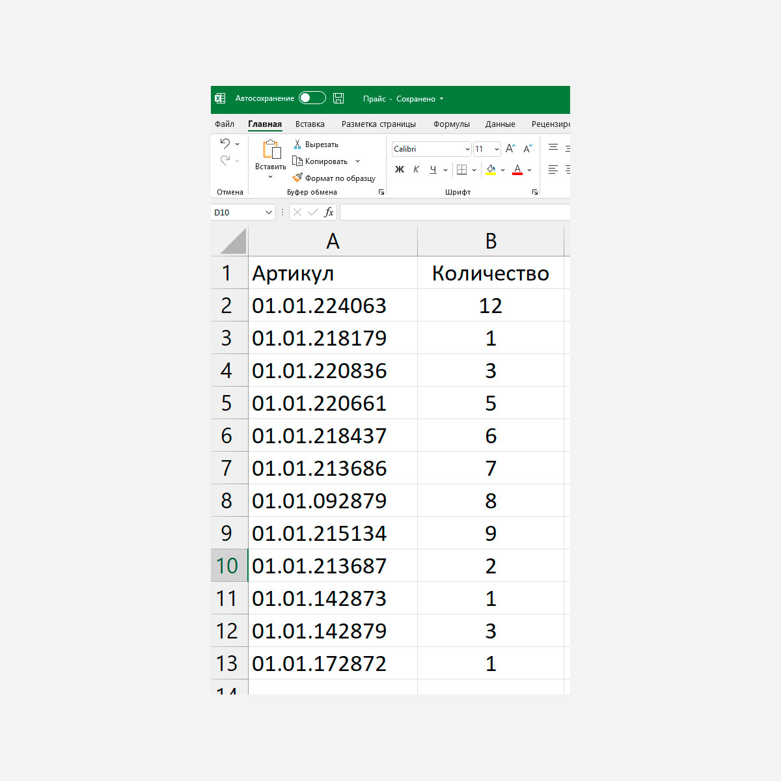The width and height of the screenshot is (781, 781).
Task: Apply bold with the Ж button
Action: click(x=400, y=169)
